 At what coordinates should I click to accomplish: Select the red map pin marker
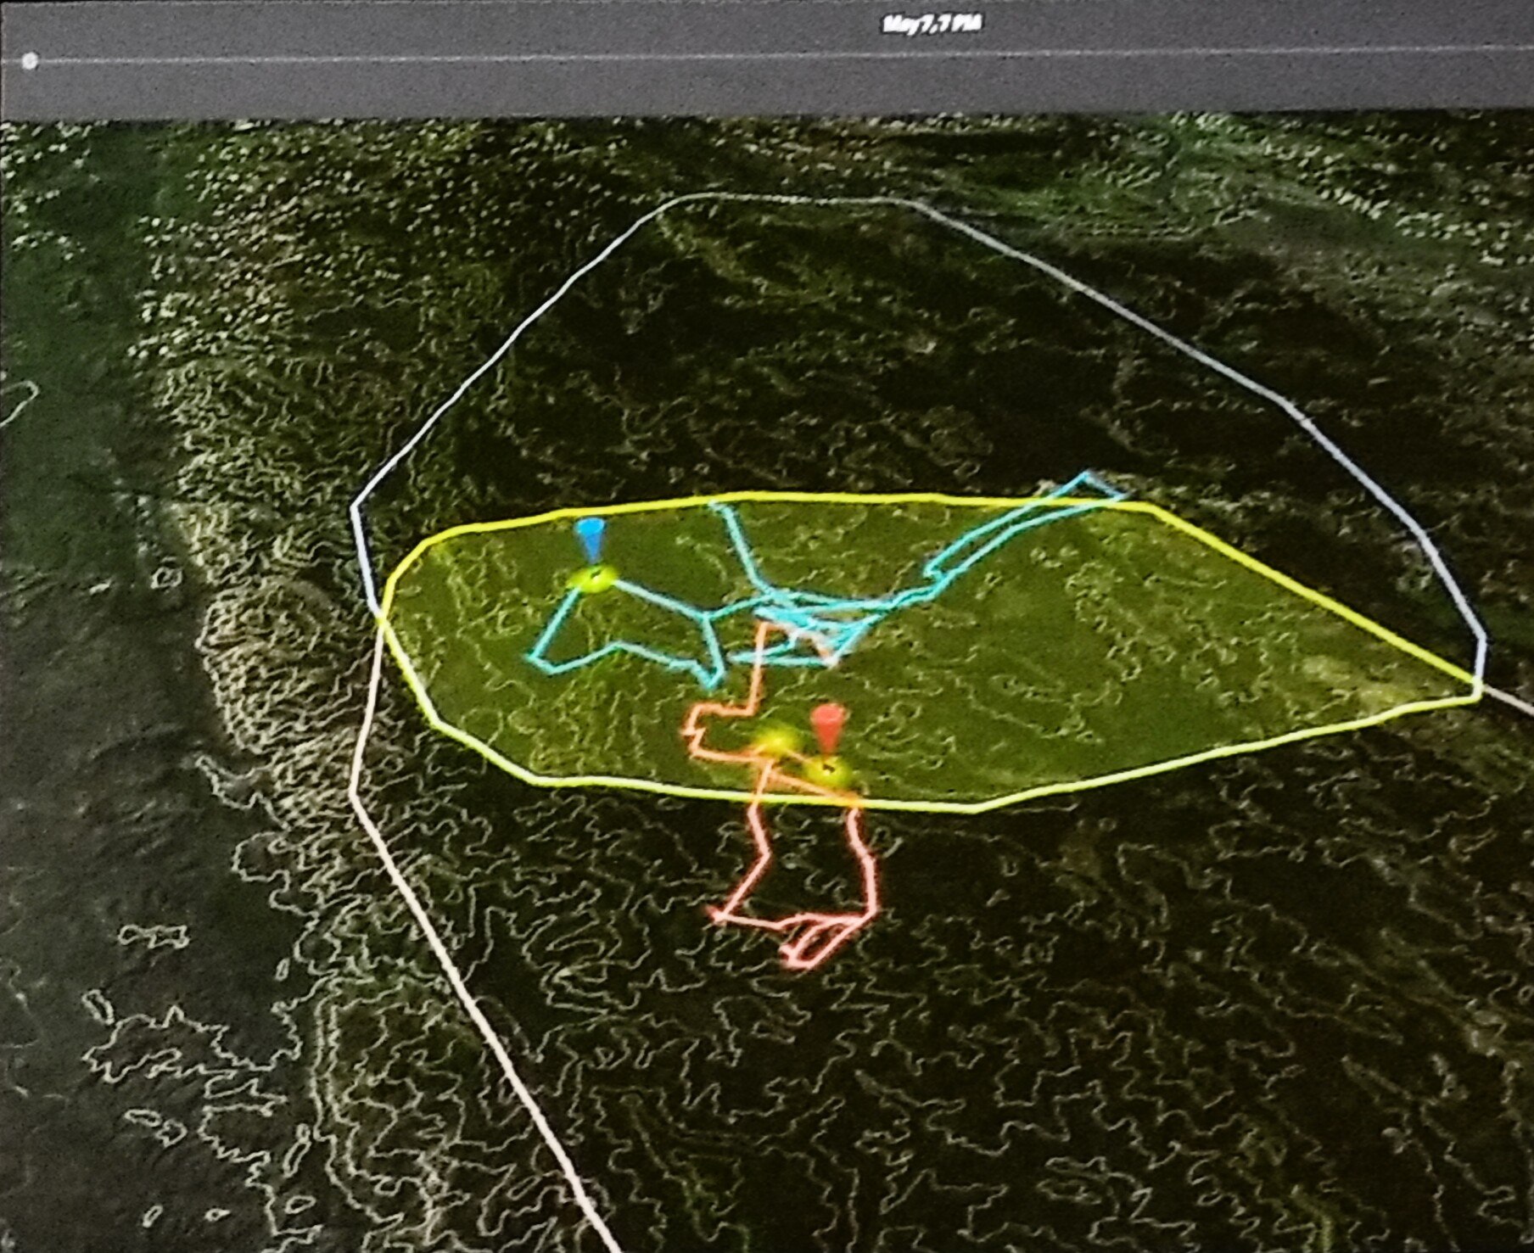coord(828,729)
